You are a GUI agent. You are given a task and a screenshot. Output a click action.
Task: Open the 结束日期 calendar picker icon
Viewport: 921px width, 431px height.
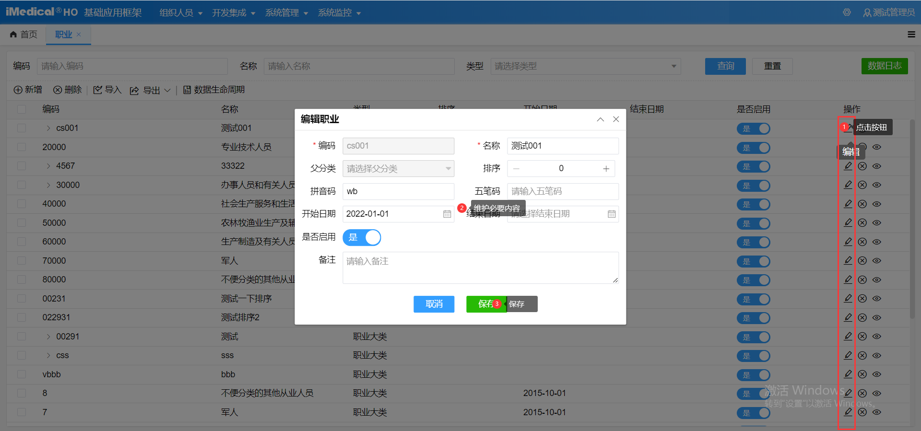point(611,214)
